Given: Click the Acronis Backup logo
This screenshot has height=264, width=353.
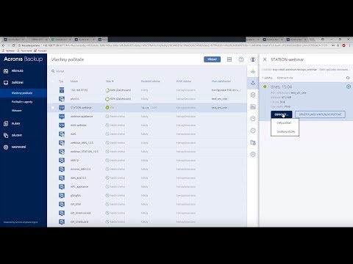Looking at the screenshot, I should click(24, 59).
